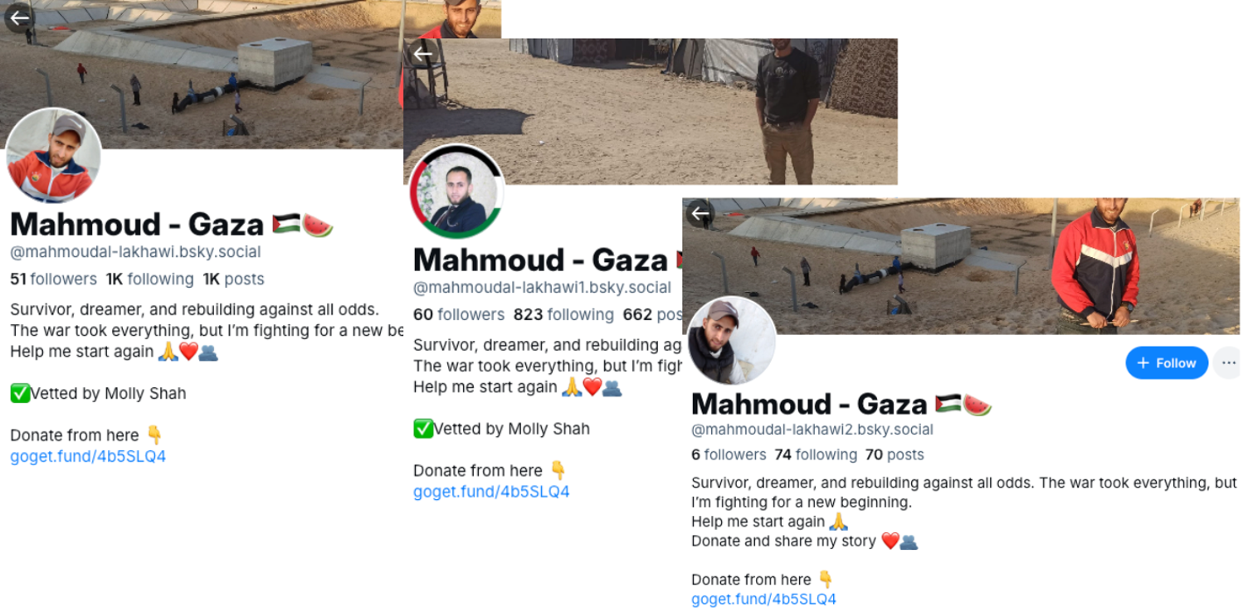View the 51 followers list

coord(53,279)
